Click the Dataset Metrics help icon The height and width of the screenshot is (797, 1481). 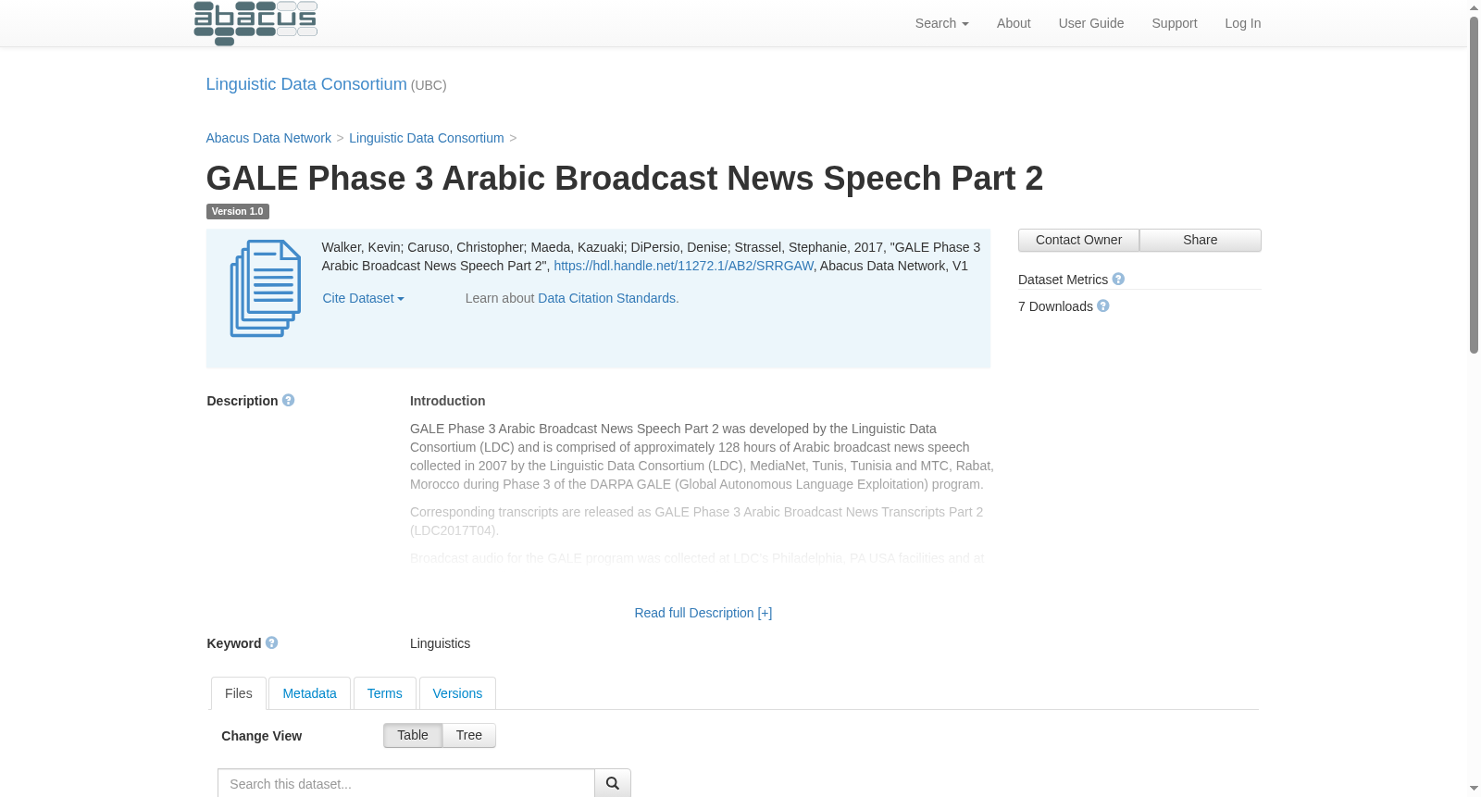click(1118, 279)
